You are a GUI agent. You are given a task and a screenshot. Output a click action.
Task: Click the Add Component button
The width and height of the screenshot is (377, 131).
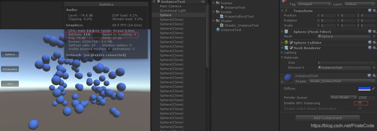click(x=328, y=118)
